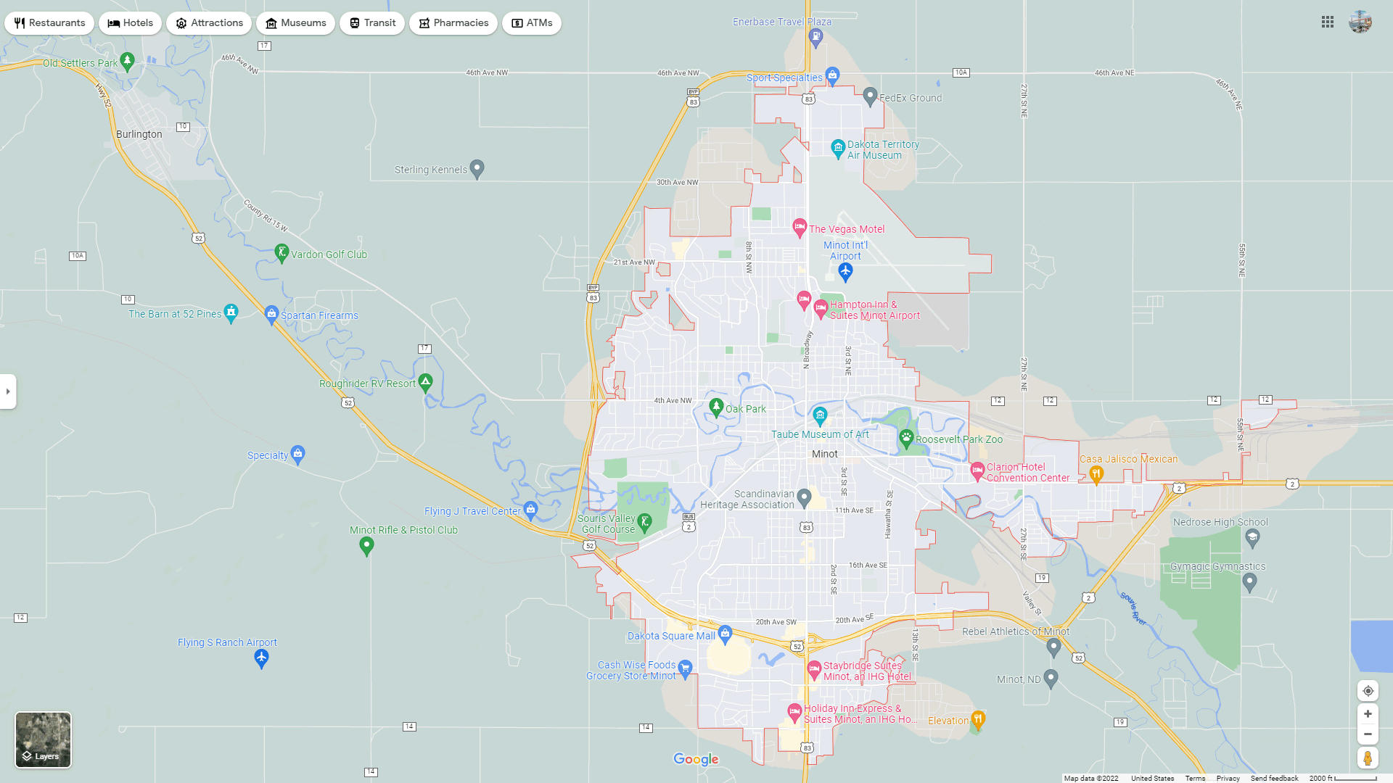Click the Send feedback link

point(1274,778)
